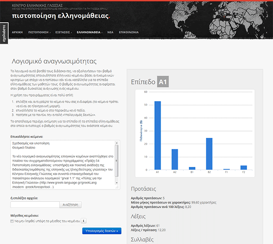Click the text area scrollbar thumb
Image resolution: width=273 pixels, height=244 pixels.
[116, 161]
